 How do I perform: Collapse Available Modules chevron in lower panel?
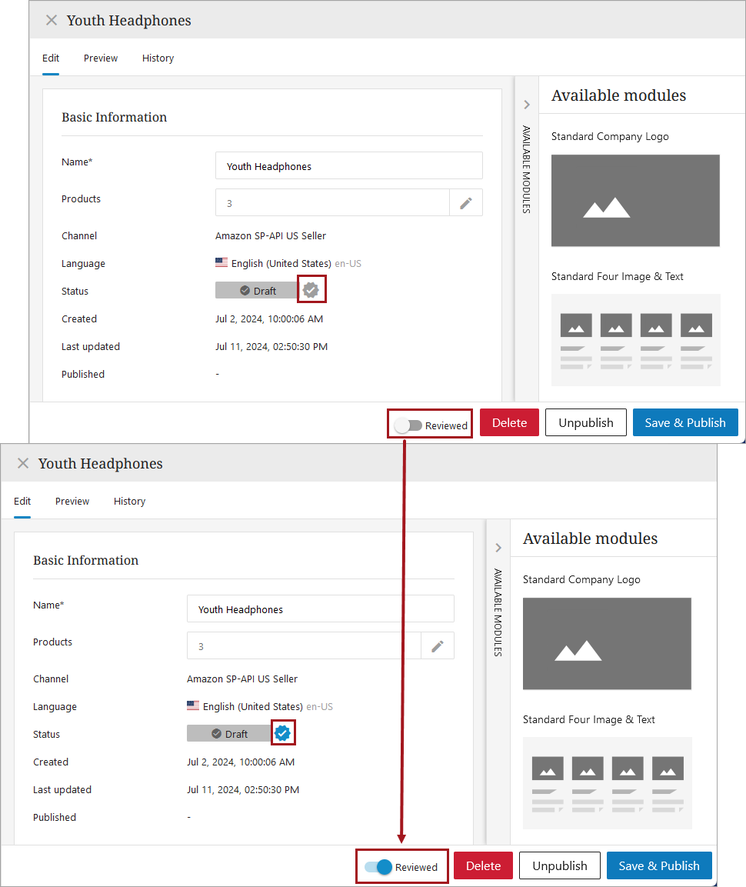[498, 548]
